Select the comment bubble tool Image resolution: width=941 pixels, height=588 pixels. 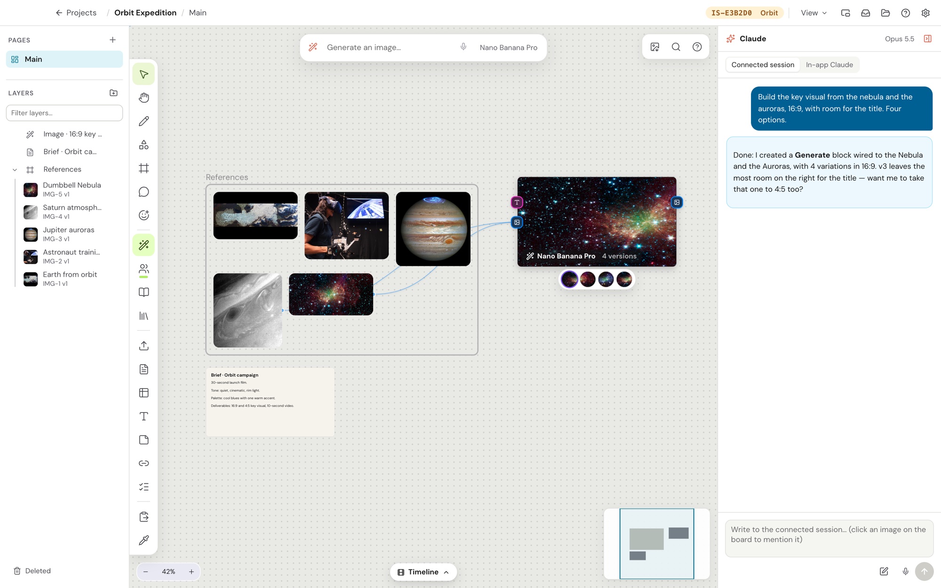[x=144, y=192]
